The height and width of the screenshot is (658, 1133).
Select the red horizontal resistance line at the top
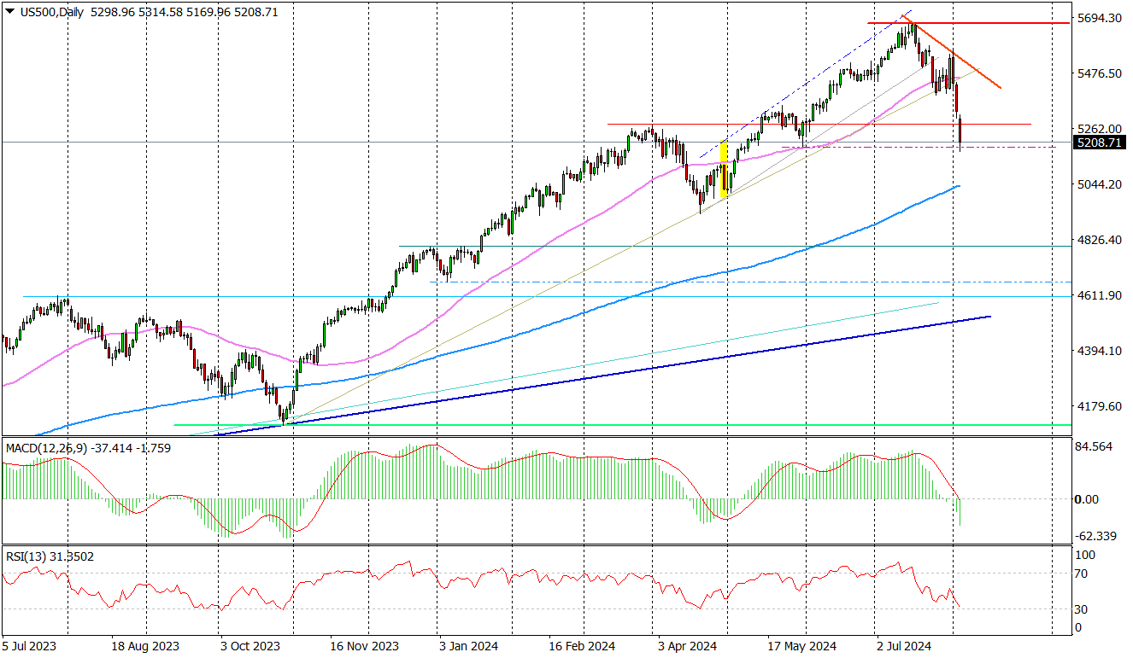pos(969,23)
